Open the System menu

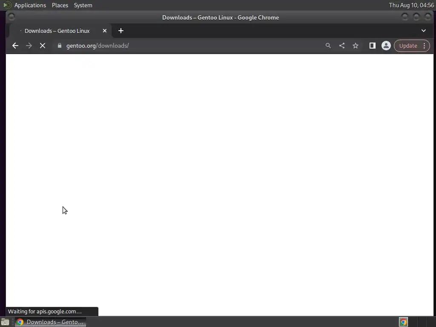[x=83, y=5]
